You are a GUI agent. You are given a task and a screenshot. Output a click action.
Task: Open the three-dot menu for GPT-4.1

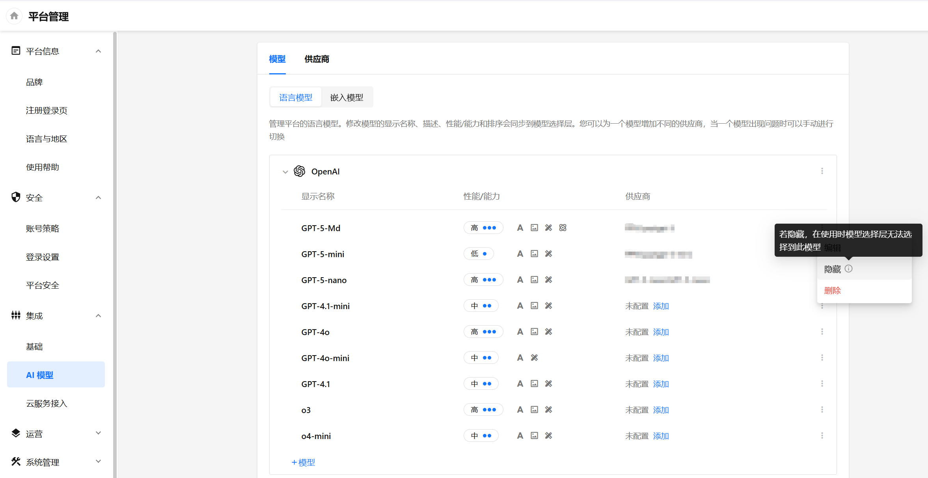click(822, 384)
